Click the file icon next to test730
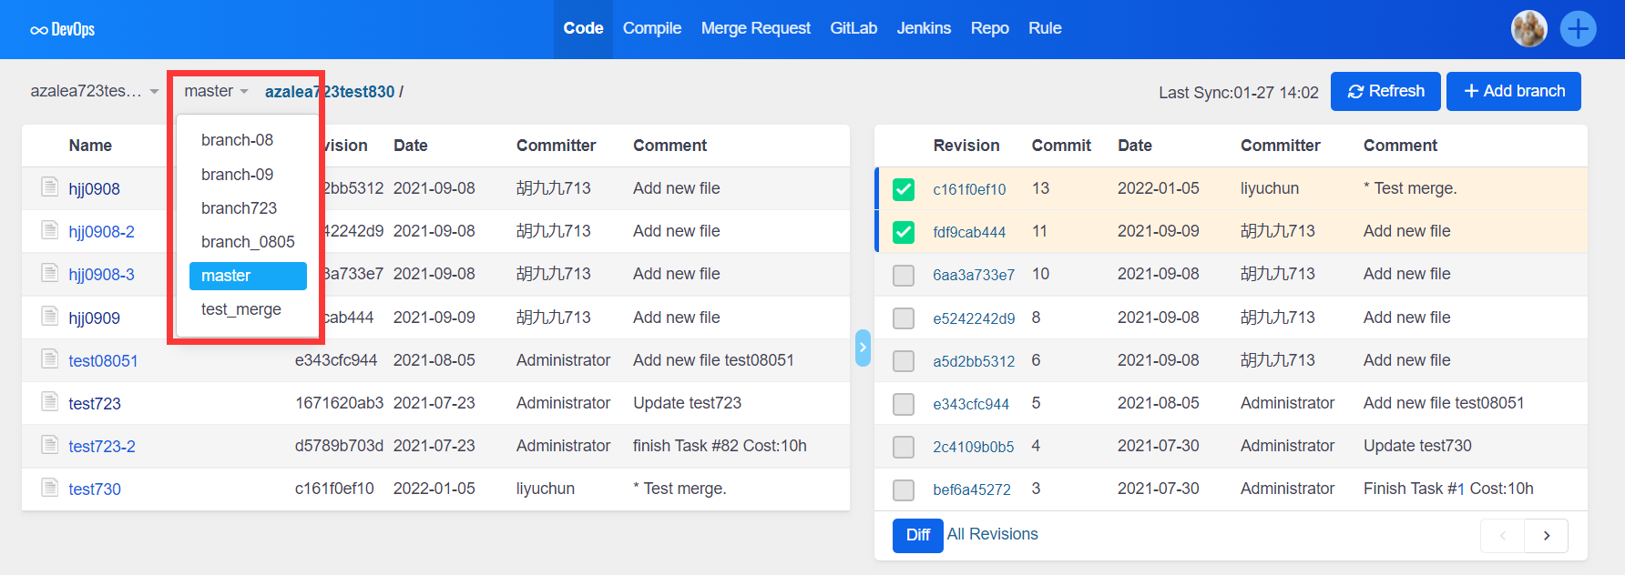Image resolution: width=1625 pixels, height=575 pixels. [x=50, y=489]
